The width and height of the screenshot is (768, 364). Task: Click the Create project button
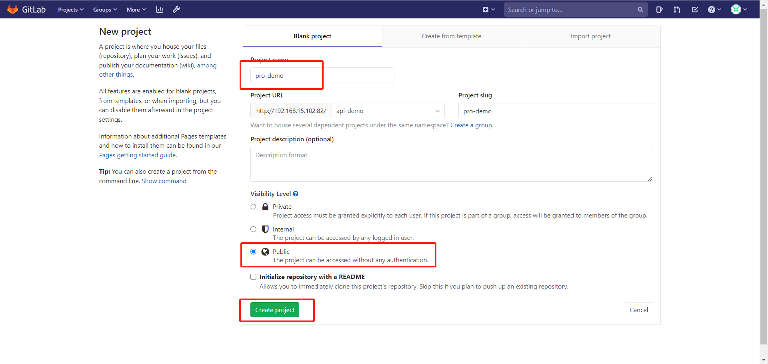coord(275,310)
